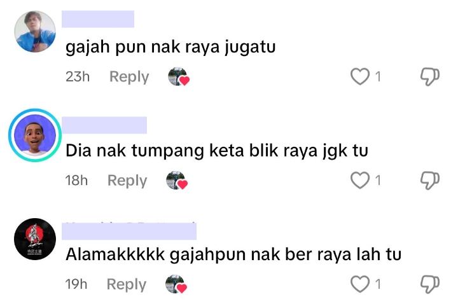The image size is (458, 304).
Task: Open creator-liked badge on 23h comment
Action: pyautogui.click(x=179, y=77)
